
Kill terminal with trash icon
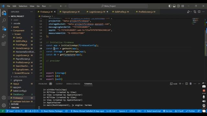(x=191, y=84)
